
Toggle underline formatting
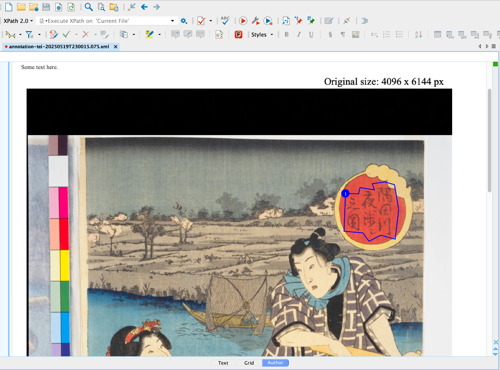pos(311,34)
